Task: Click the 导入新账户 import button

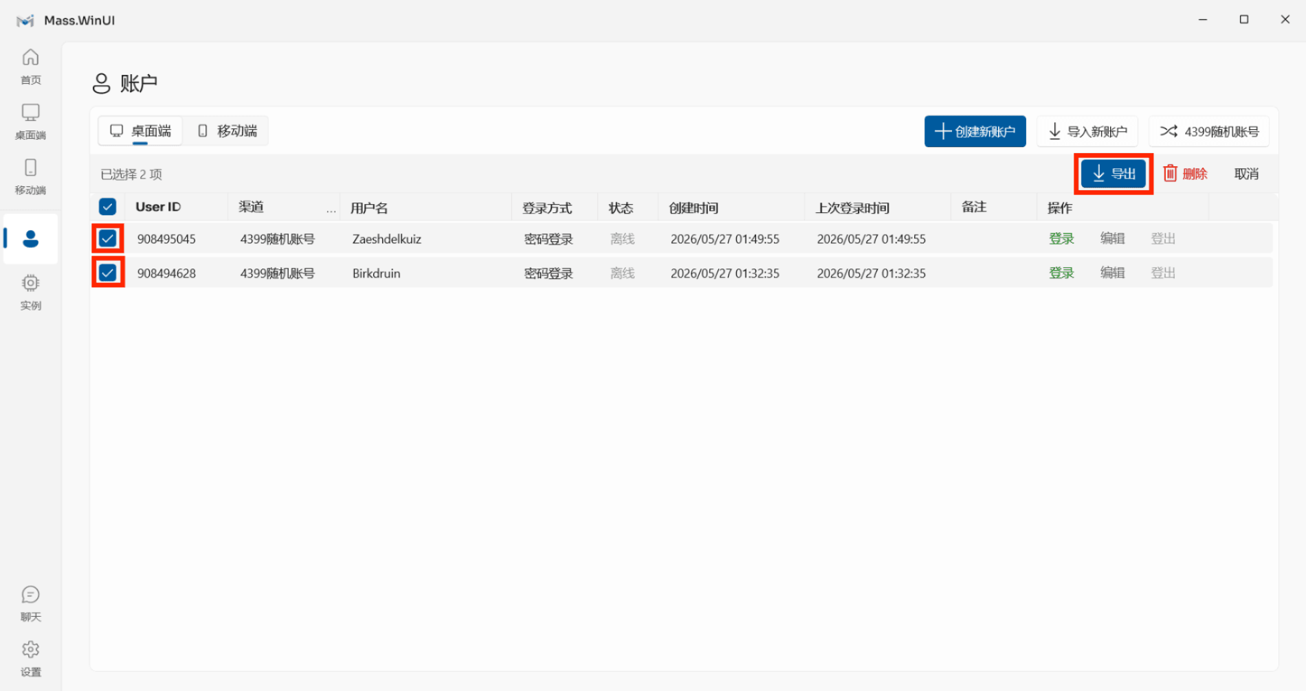Action: click(1087, 131)
